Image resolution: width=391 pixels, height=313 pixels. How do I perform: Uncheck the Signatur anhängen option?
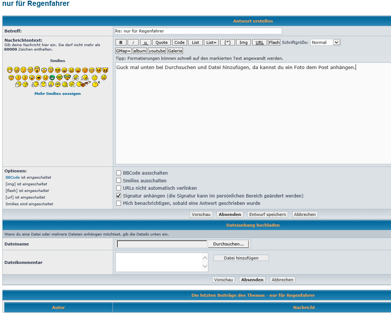(118, 196)
